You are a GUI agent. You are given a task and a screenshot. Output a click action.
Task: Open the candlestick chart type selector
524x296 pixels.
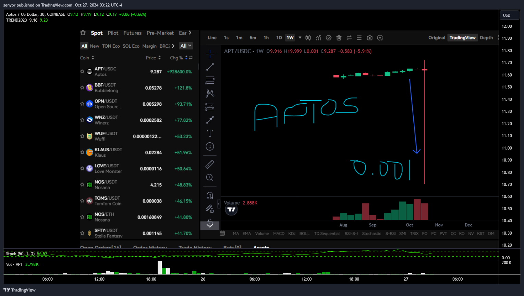[308, 38]
